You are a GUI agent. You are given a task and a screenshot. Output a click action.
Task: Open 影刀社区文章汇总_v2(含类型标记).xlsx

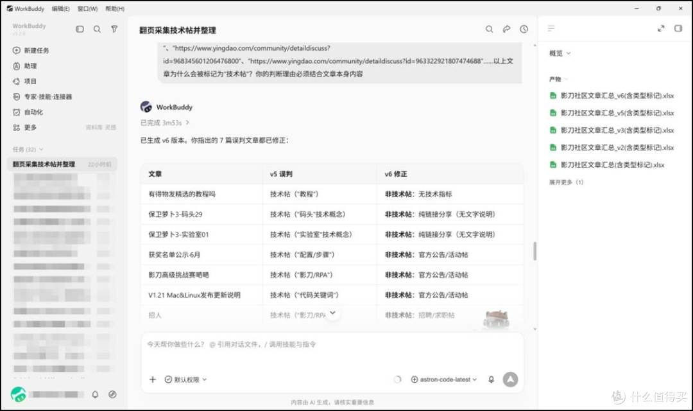click(x=612, y=147)
